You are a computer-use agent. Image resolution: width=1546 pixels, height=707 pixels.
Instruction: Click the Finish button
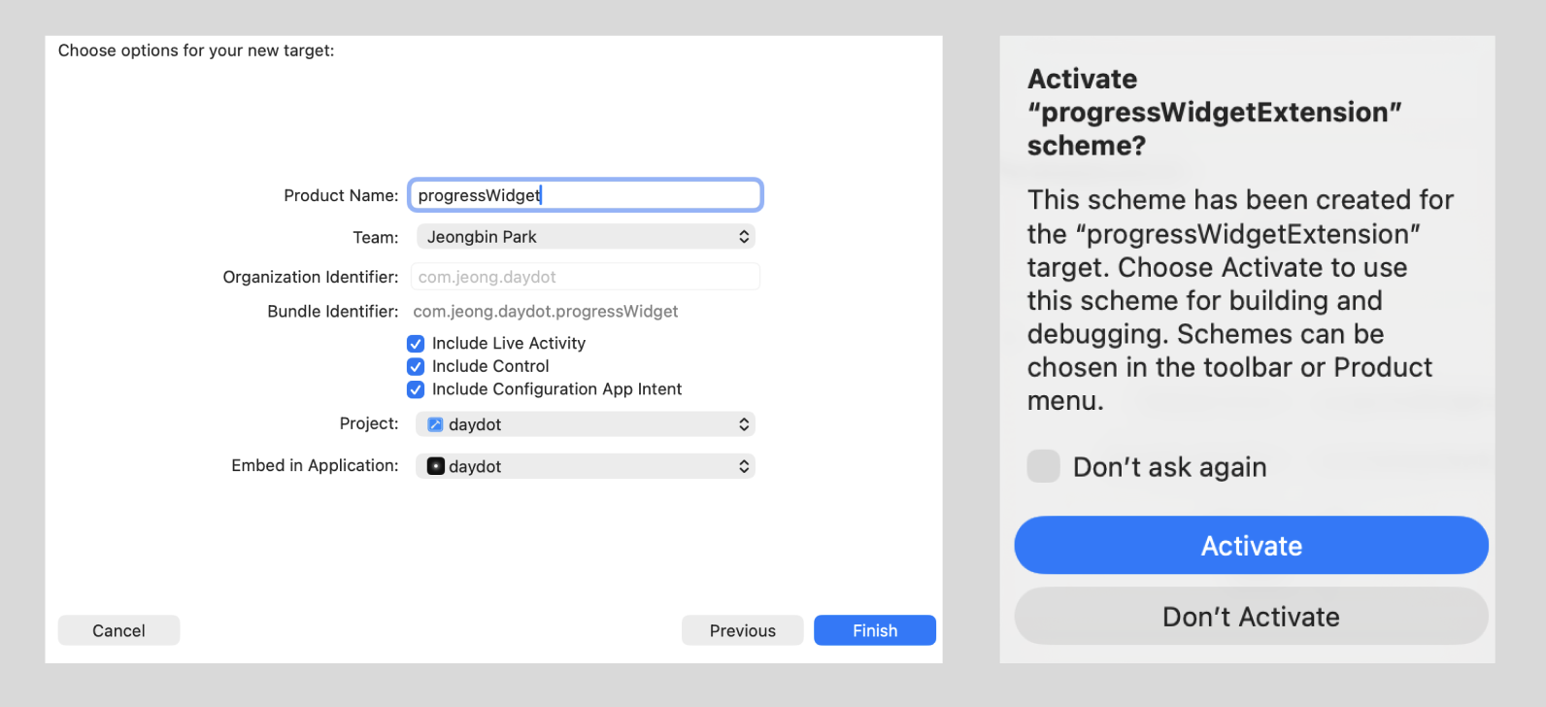pos(873,629)
